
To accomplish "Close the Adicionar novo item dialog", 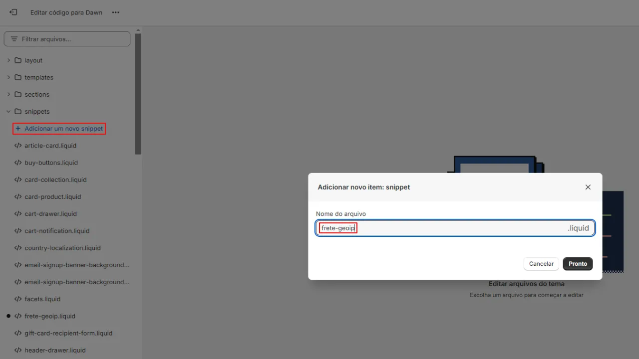I will pos(588,187).
